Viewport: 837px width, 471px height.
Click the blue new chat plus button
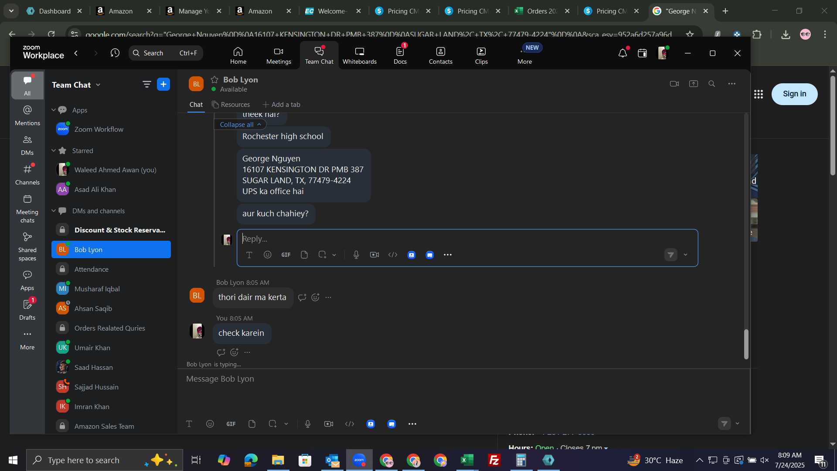[x=163, y=84]
